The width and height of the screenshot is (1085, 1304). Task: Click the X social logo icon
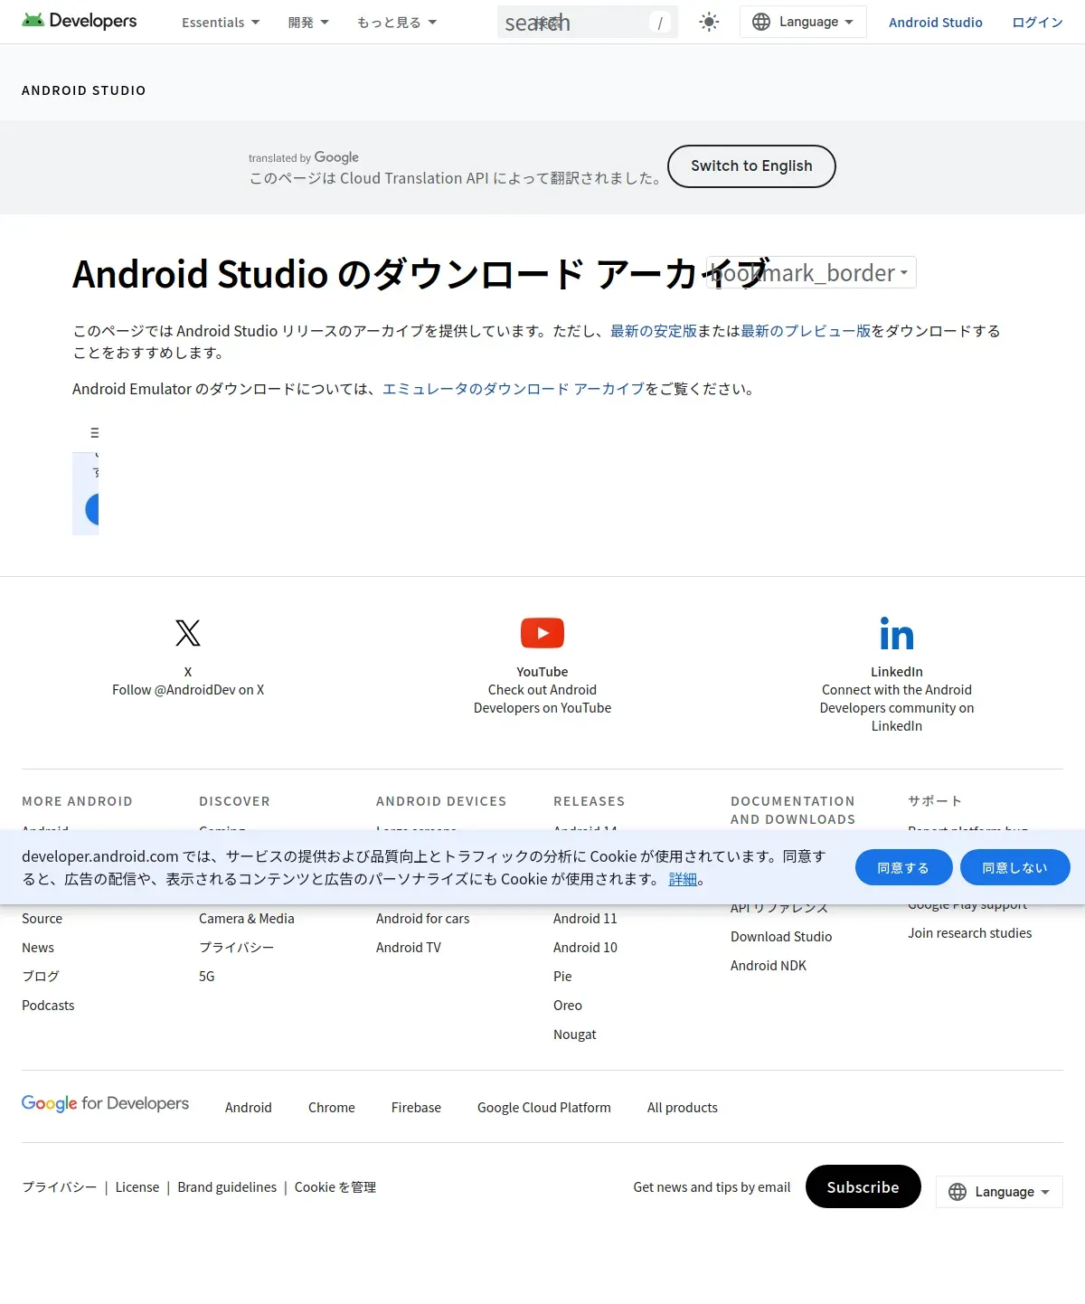(x=188, y=633)
